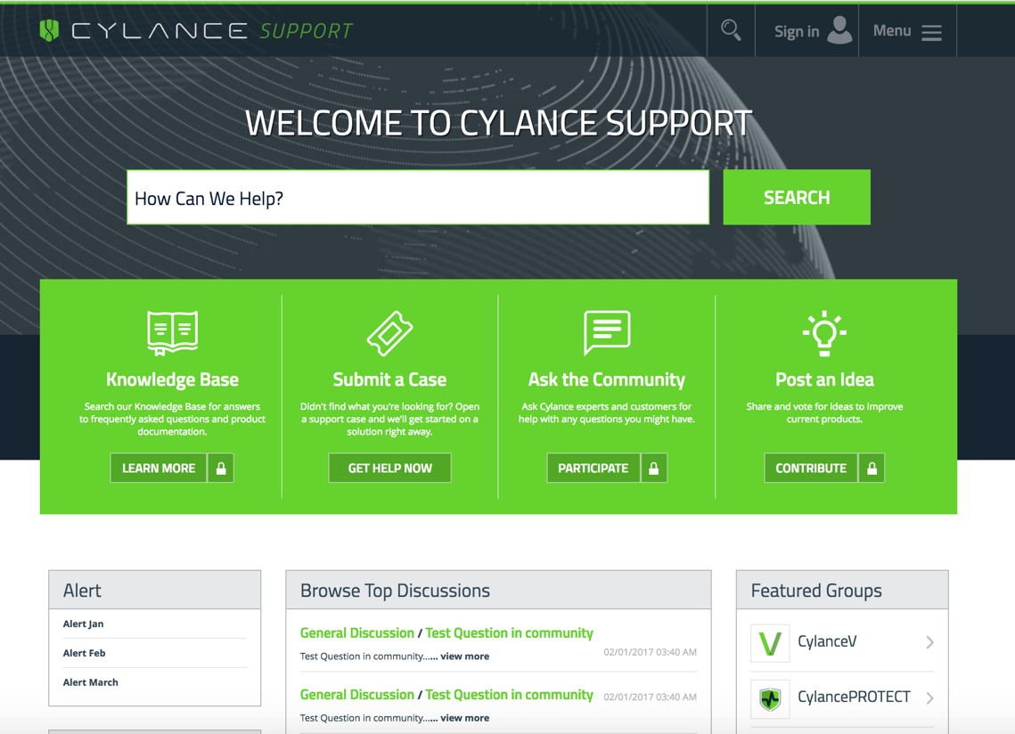Open the Alert March entry
Screen dimensions: 1015x734
point(91,682)
